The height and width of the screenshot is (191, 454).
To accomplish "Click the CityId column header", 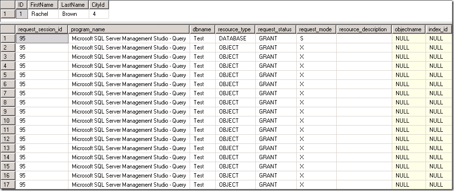I will point(99,5).
